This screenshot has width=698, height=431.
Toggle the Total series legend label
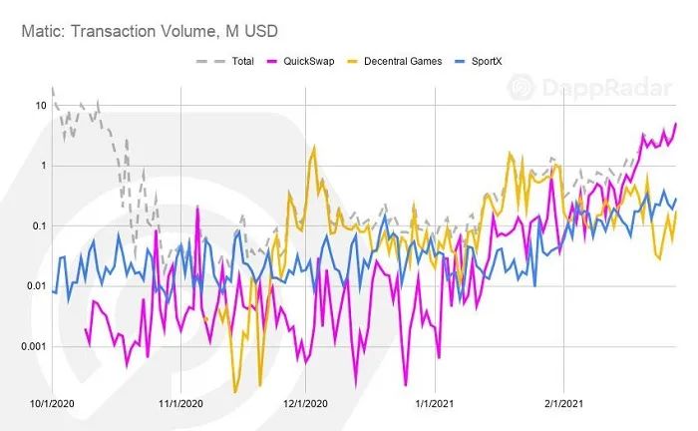[242, 62]
